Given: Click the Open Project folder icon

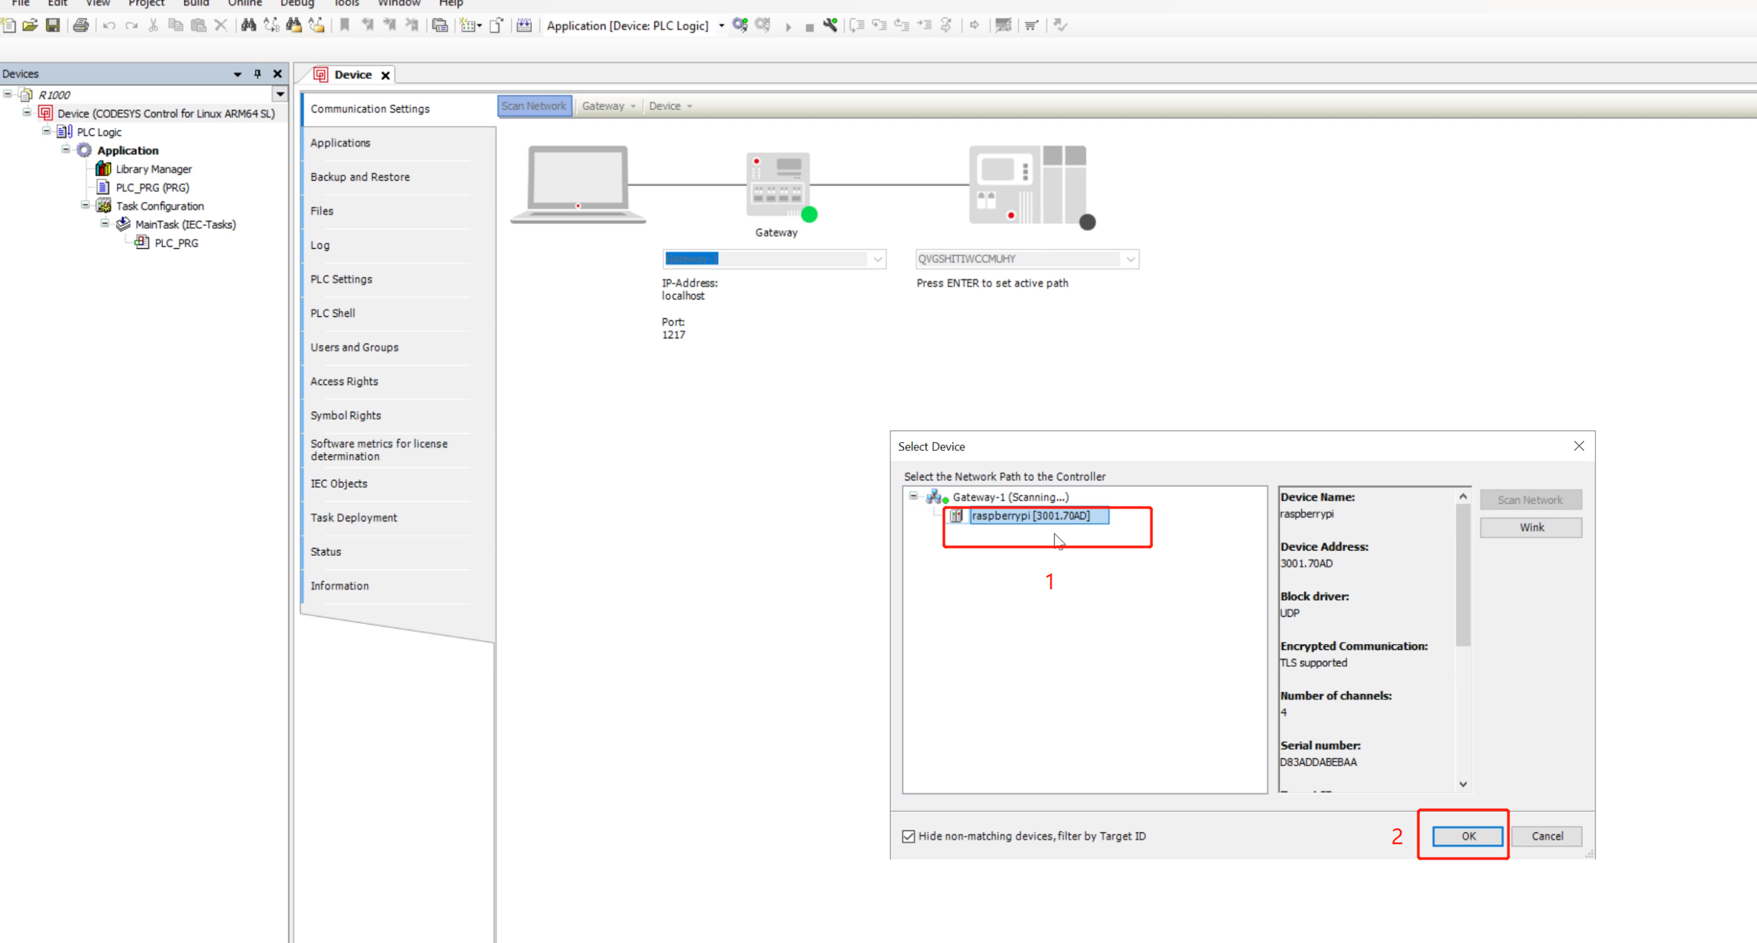Looking at the screenshot, I should pos(30,25).
